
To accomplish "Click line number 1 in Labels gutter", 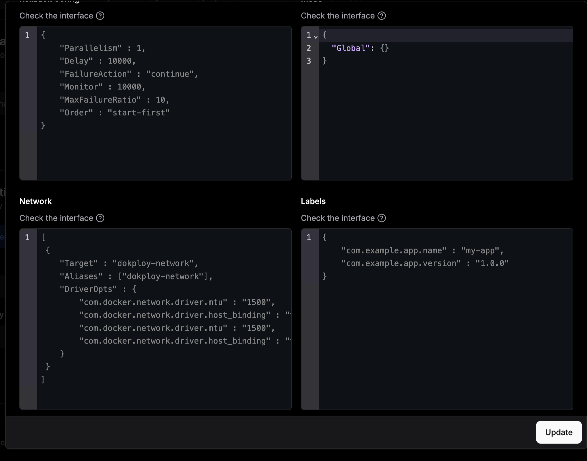I will click(x=309, y=237).
